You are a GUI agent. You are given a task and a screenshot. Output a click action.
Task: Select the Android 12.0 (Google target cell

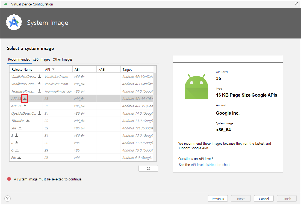[137, 135]
